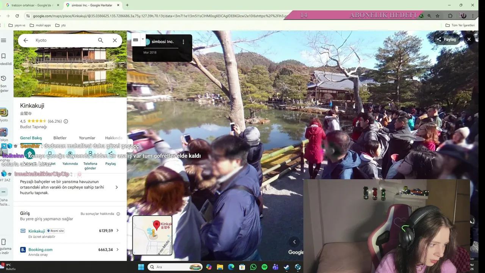Expand the place description chevron
This screenshot has height=273, width=485.
point(116,187)
